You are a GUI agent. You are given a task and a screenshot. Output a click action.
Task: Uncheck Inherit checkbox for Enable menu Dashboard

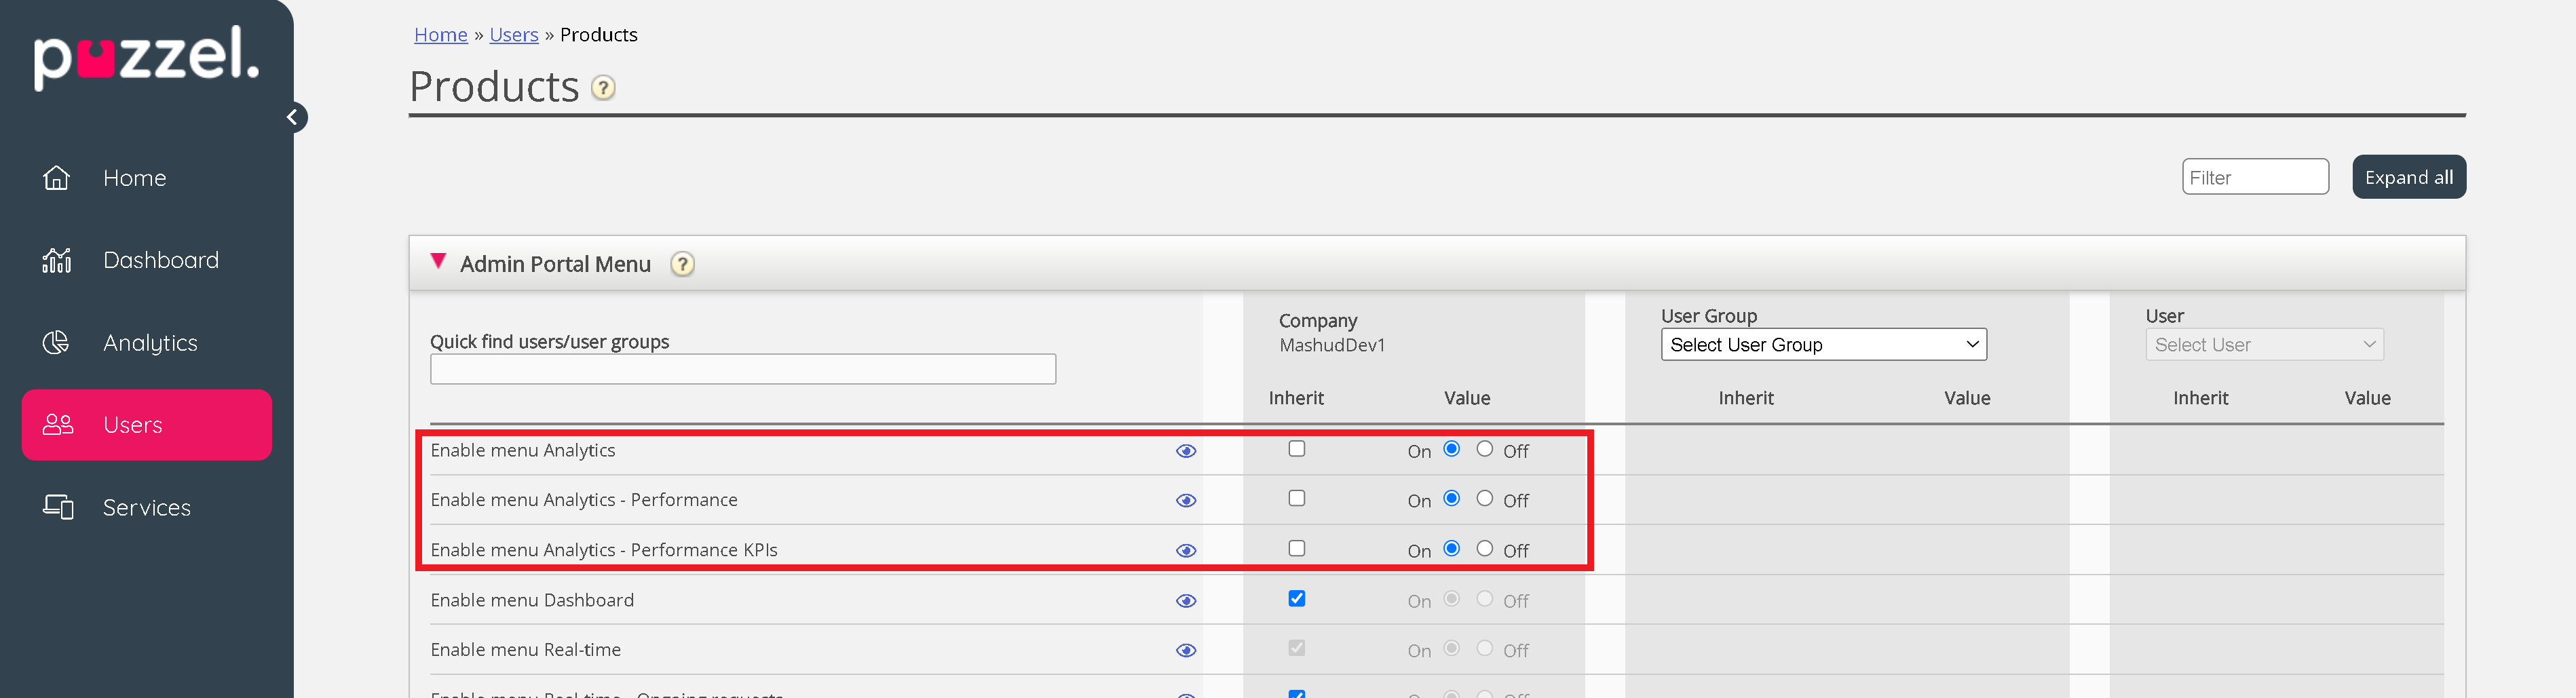[1296, 599]
